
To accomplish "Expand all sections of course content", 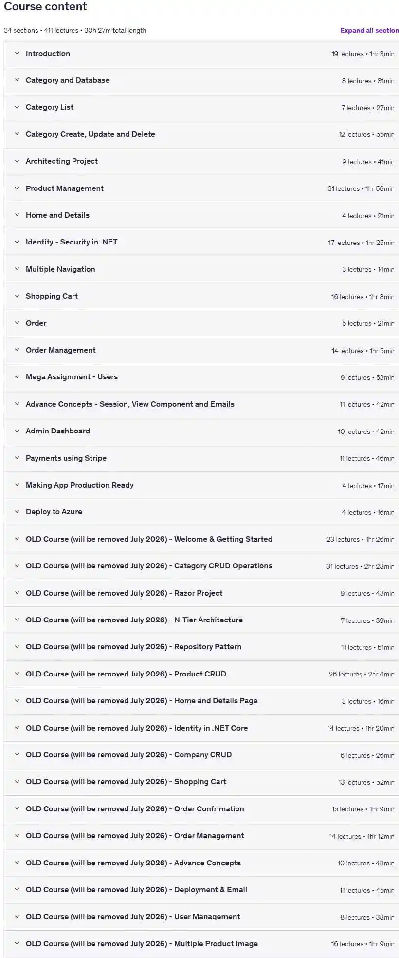I will coord(369,30).
